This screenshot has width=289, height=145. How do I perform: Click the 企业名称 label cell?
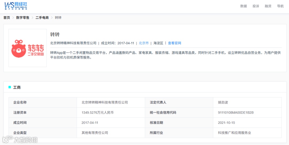[x=43, y=102]
